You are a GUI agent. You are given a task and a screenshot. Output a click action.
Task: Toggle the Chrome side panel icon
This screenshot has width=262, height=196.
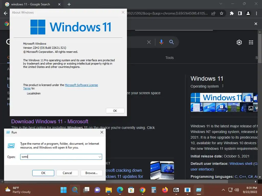(x=240, y=13)
